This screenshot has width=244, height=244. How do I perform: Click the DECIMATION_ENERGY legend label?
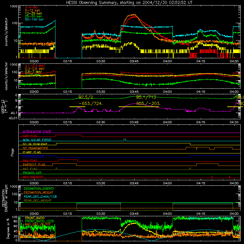[x=39, y=188]
